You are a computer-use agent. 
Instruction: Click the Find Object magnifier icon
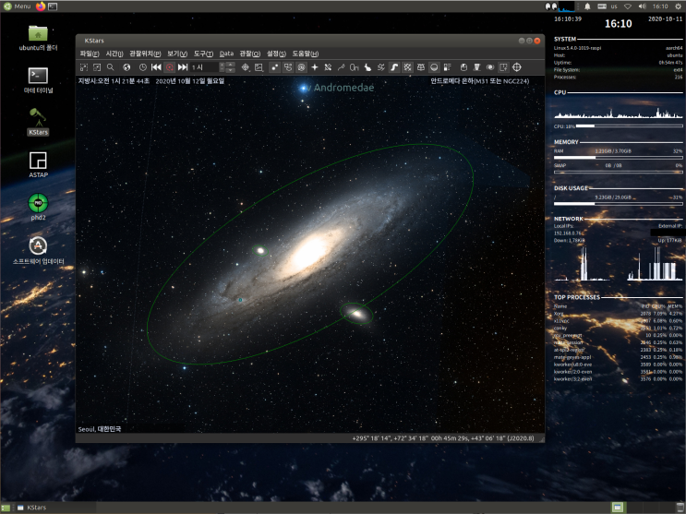(x=111, y=67)
